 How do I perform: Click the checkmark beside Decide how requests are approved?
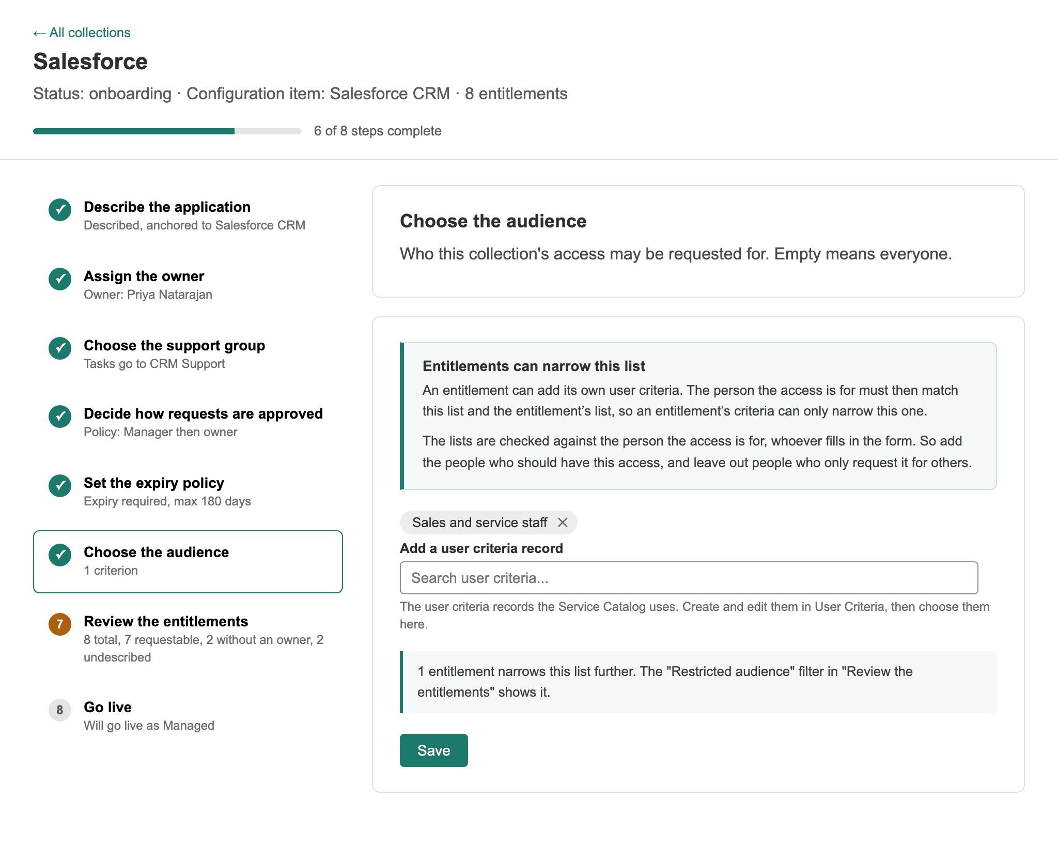click(x=60, y=416)
